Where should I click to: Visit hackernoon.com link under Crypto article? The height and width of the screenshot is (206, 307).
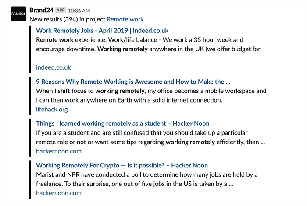click(59, 193)
